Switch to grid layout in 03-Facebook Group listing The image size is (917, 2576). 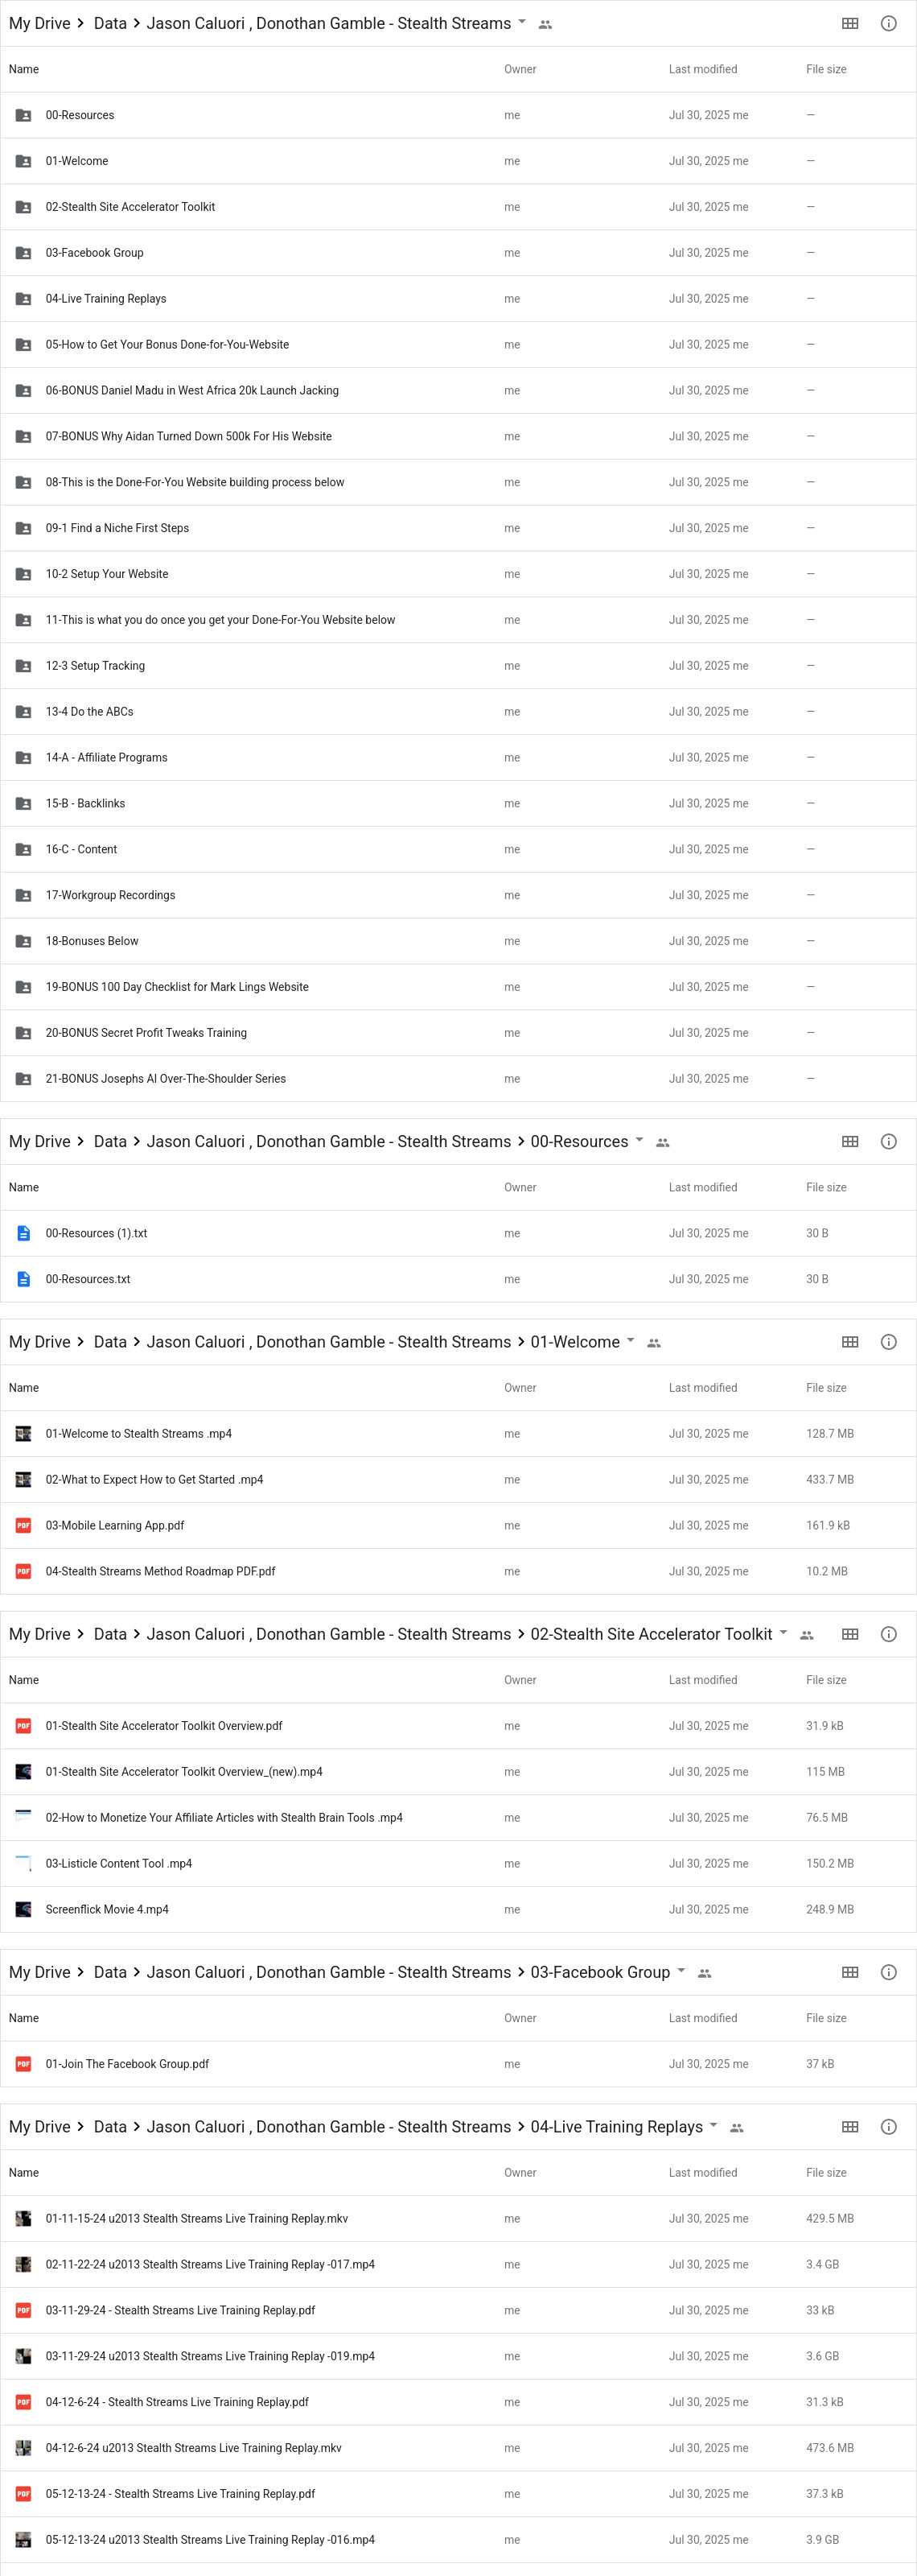pyautogui.click(x=849, y=1971)
